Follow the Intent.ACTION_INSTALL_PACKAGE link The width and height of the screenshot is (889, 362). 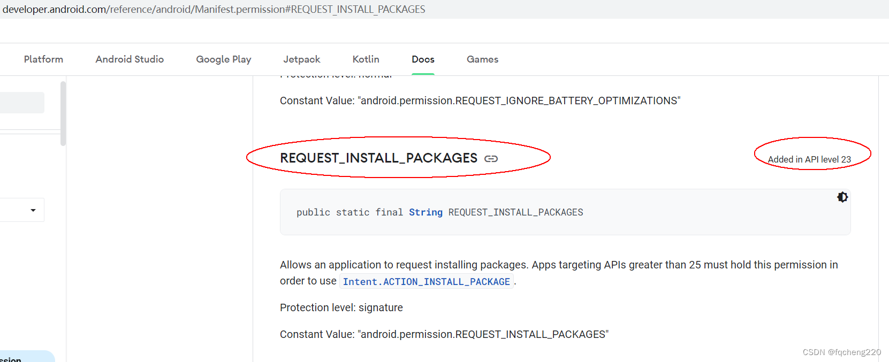pyautogui.click(x=427, y=282)
